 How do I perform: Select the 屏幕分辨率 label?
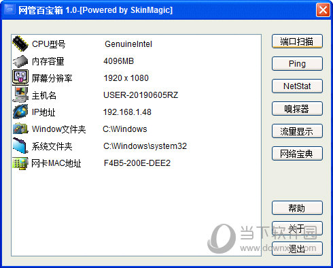[x=52, y=78]
